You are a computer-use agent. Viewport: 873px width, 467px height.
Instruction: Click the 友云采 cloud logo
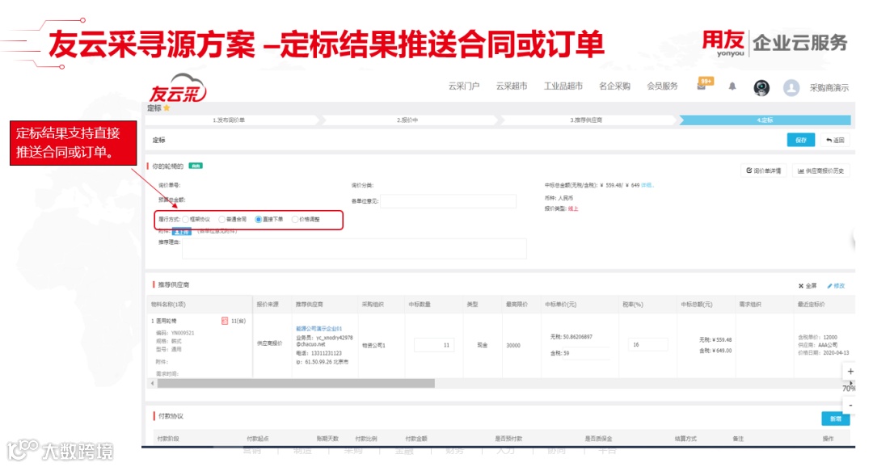click(178, 89)
